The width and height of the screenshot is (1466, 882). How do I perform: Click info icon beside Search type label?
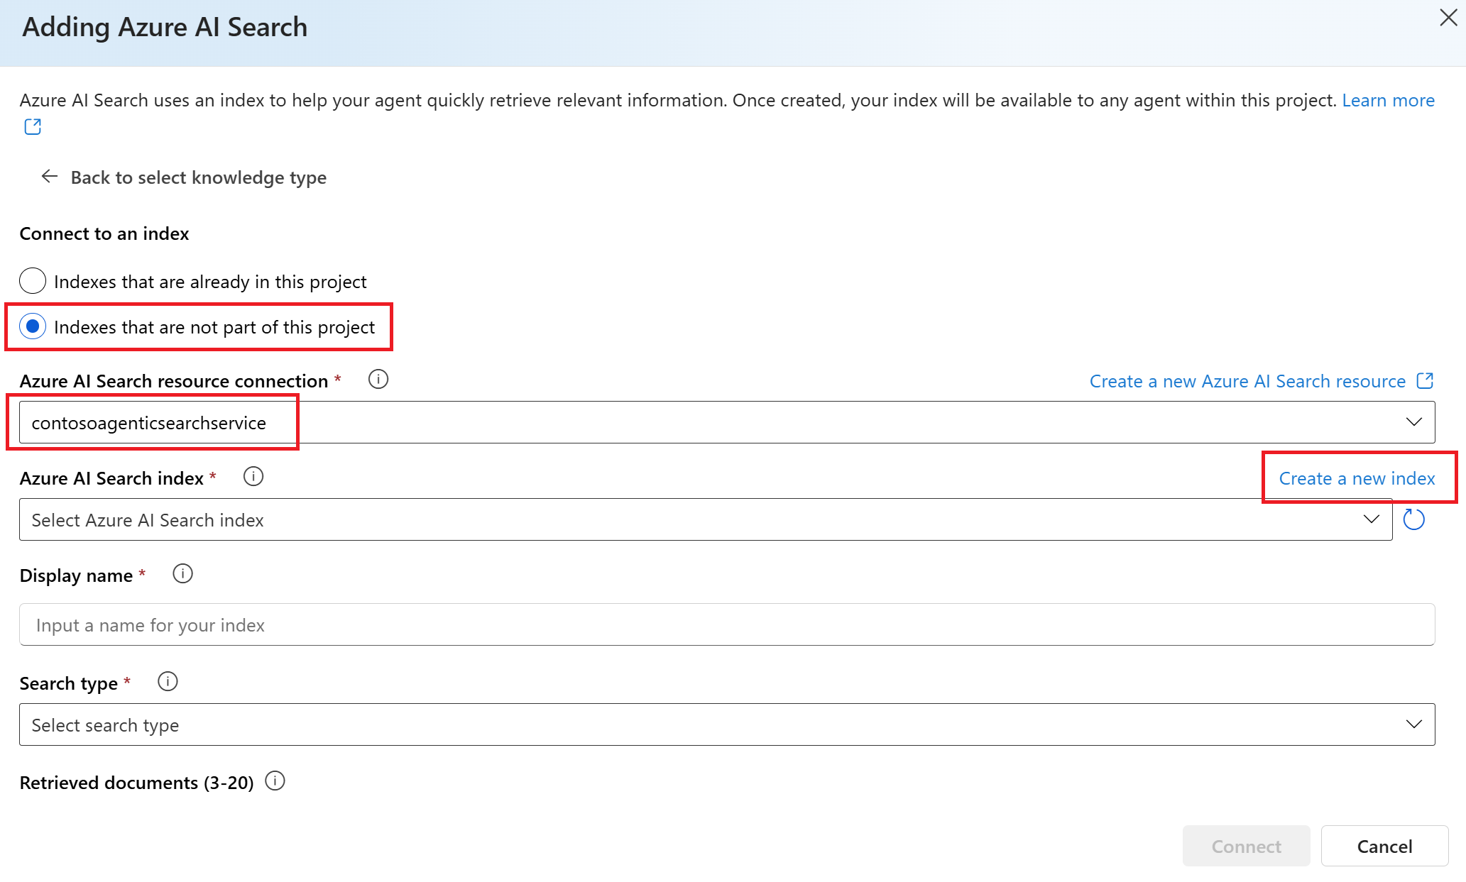tap(168, 682)
